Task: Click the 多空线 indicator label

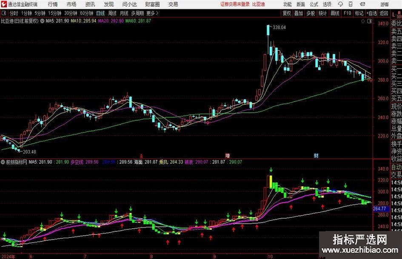Action: 84,162
